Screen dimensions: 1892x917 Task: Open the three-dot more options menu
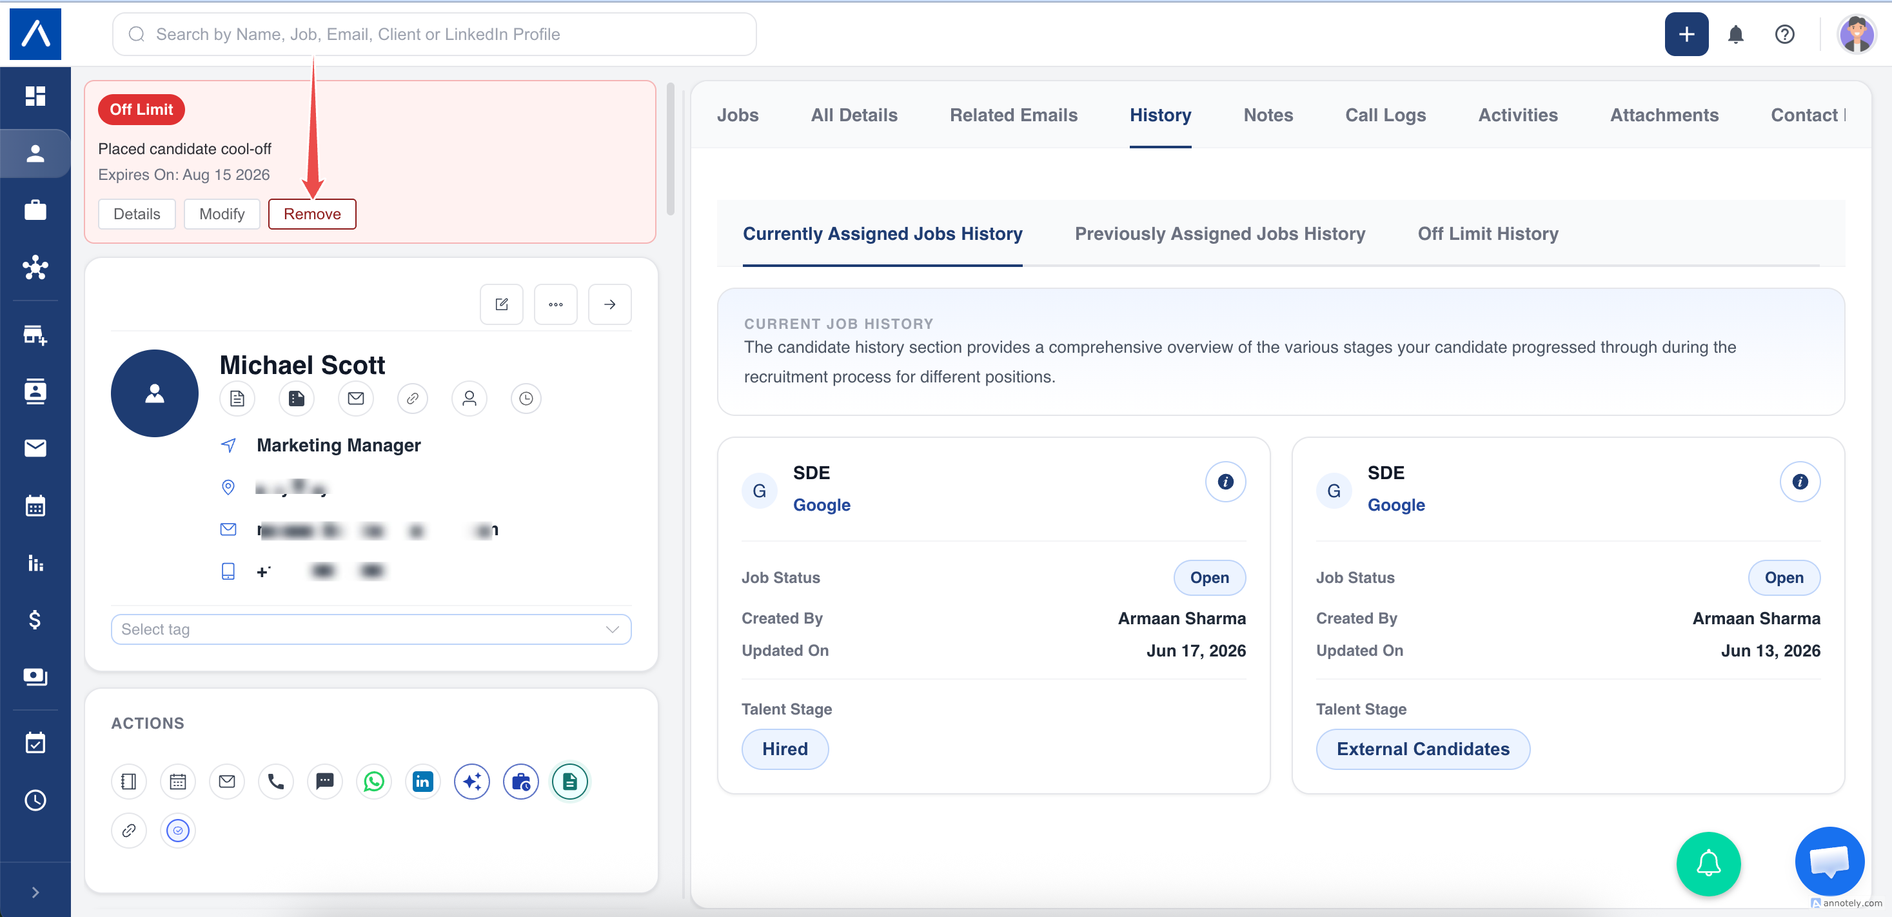pyautogui.click(x=556, y=304)
